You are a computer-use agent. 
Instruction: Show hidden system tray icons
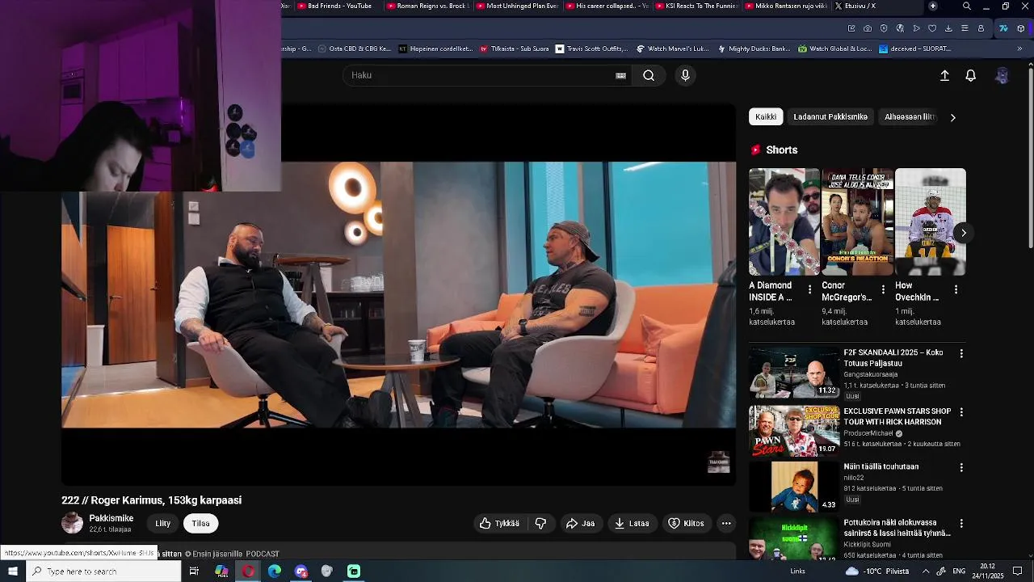click(x=926, y=571)
